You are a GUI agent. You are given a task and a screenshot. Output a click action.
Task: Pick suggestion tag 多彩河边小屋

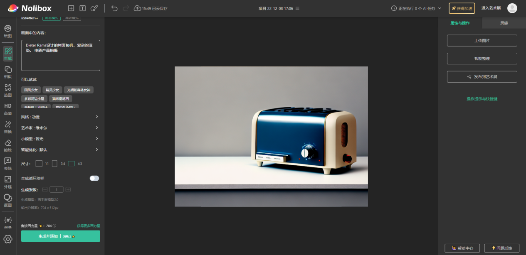[34, 99]
